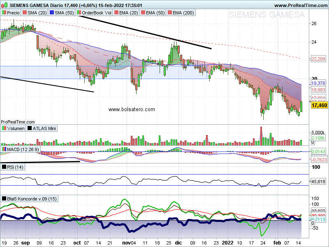Click the yellow 17,460 current price tag
Viewport: 329px width, 247px height.
pos(320,105)
